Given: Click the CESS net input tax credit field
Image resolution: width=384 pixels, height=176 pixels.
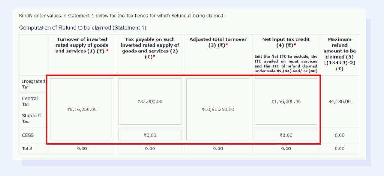Looking at the screenshot, I should point(286,135).
